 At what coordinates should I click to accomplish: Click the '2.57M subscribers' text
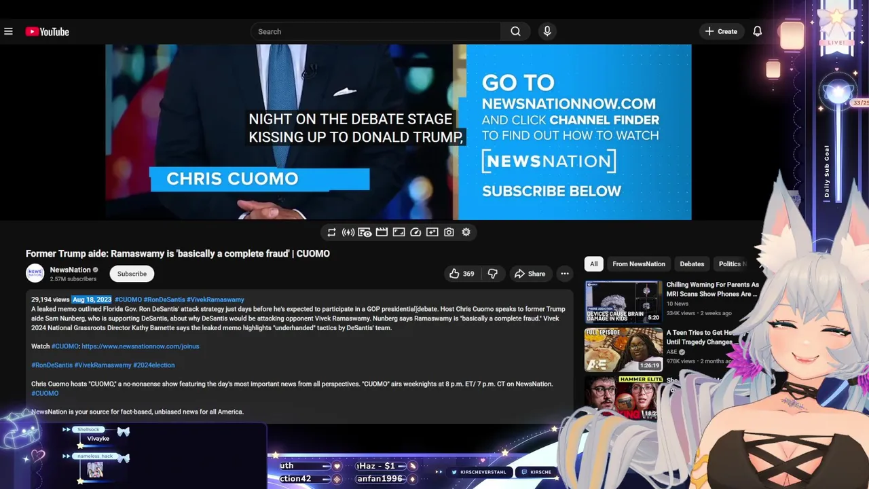[73, 279]
